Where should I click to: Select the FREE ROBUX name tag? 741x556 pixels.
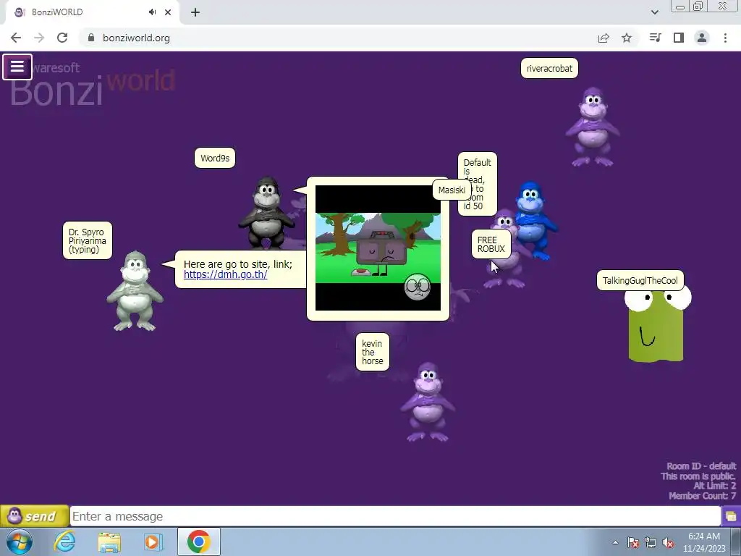click(x=491, y=245)
